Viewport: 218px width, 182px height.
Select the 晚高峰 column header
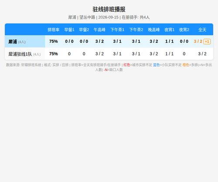tap(154, 30)
